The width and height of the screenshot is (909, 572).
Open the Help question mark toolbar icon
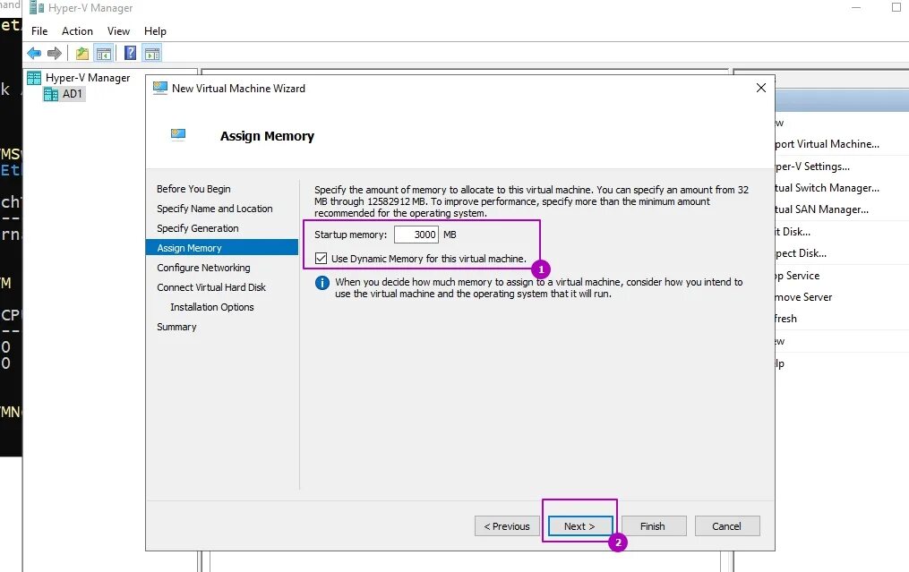click(x=131, y=54)
